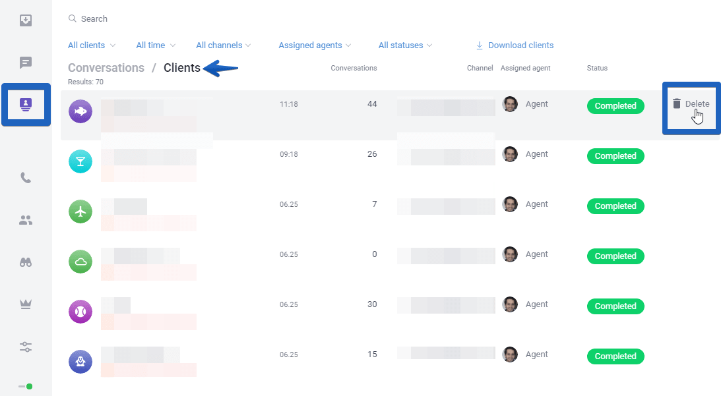
Task: Open the team members sidebar icon
Action: tap(26, 220)
